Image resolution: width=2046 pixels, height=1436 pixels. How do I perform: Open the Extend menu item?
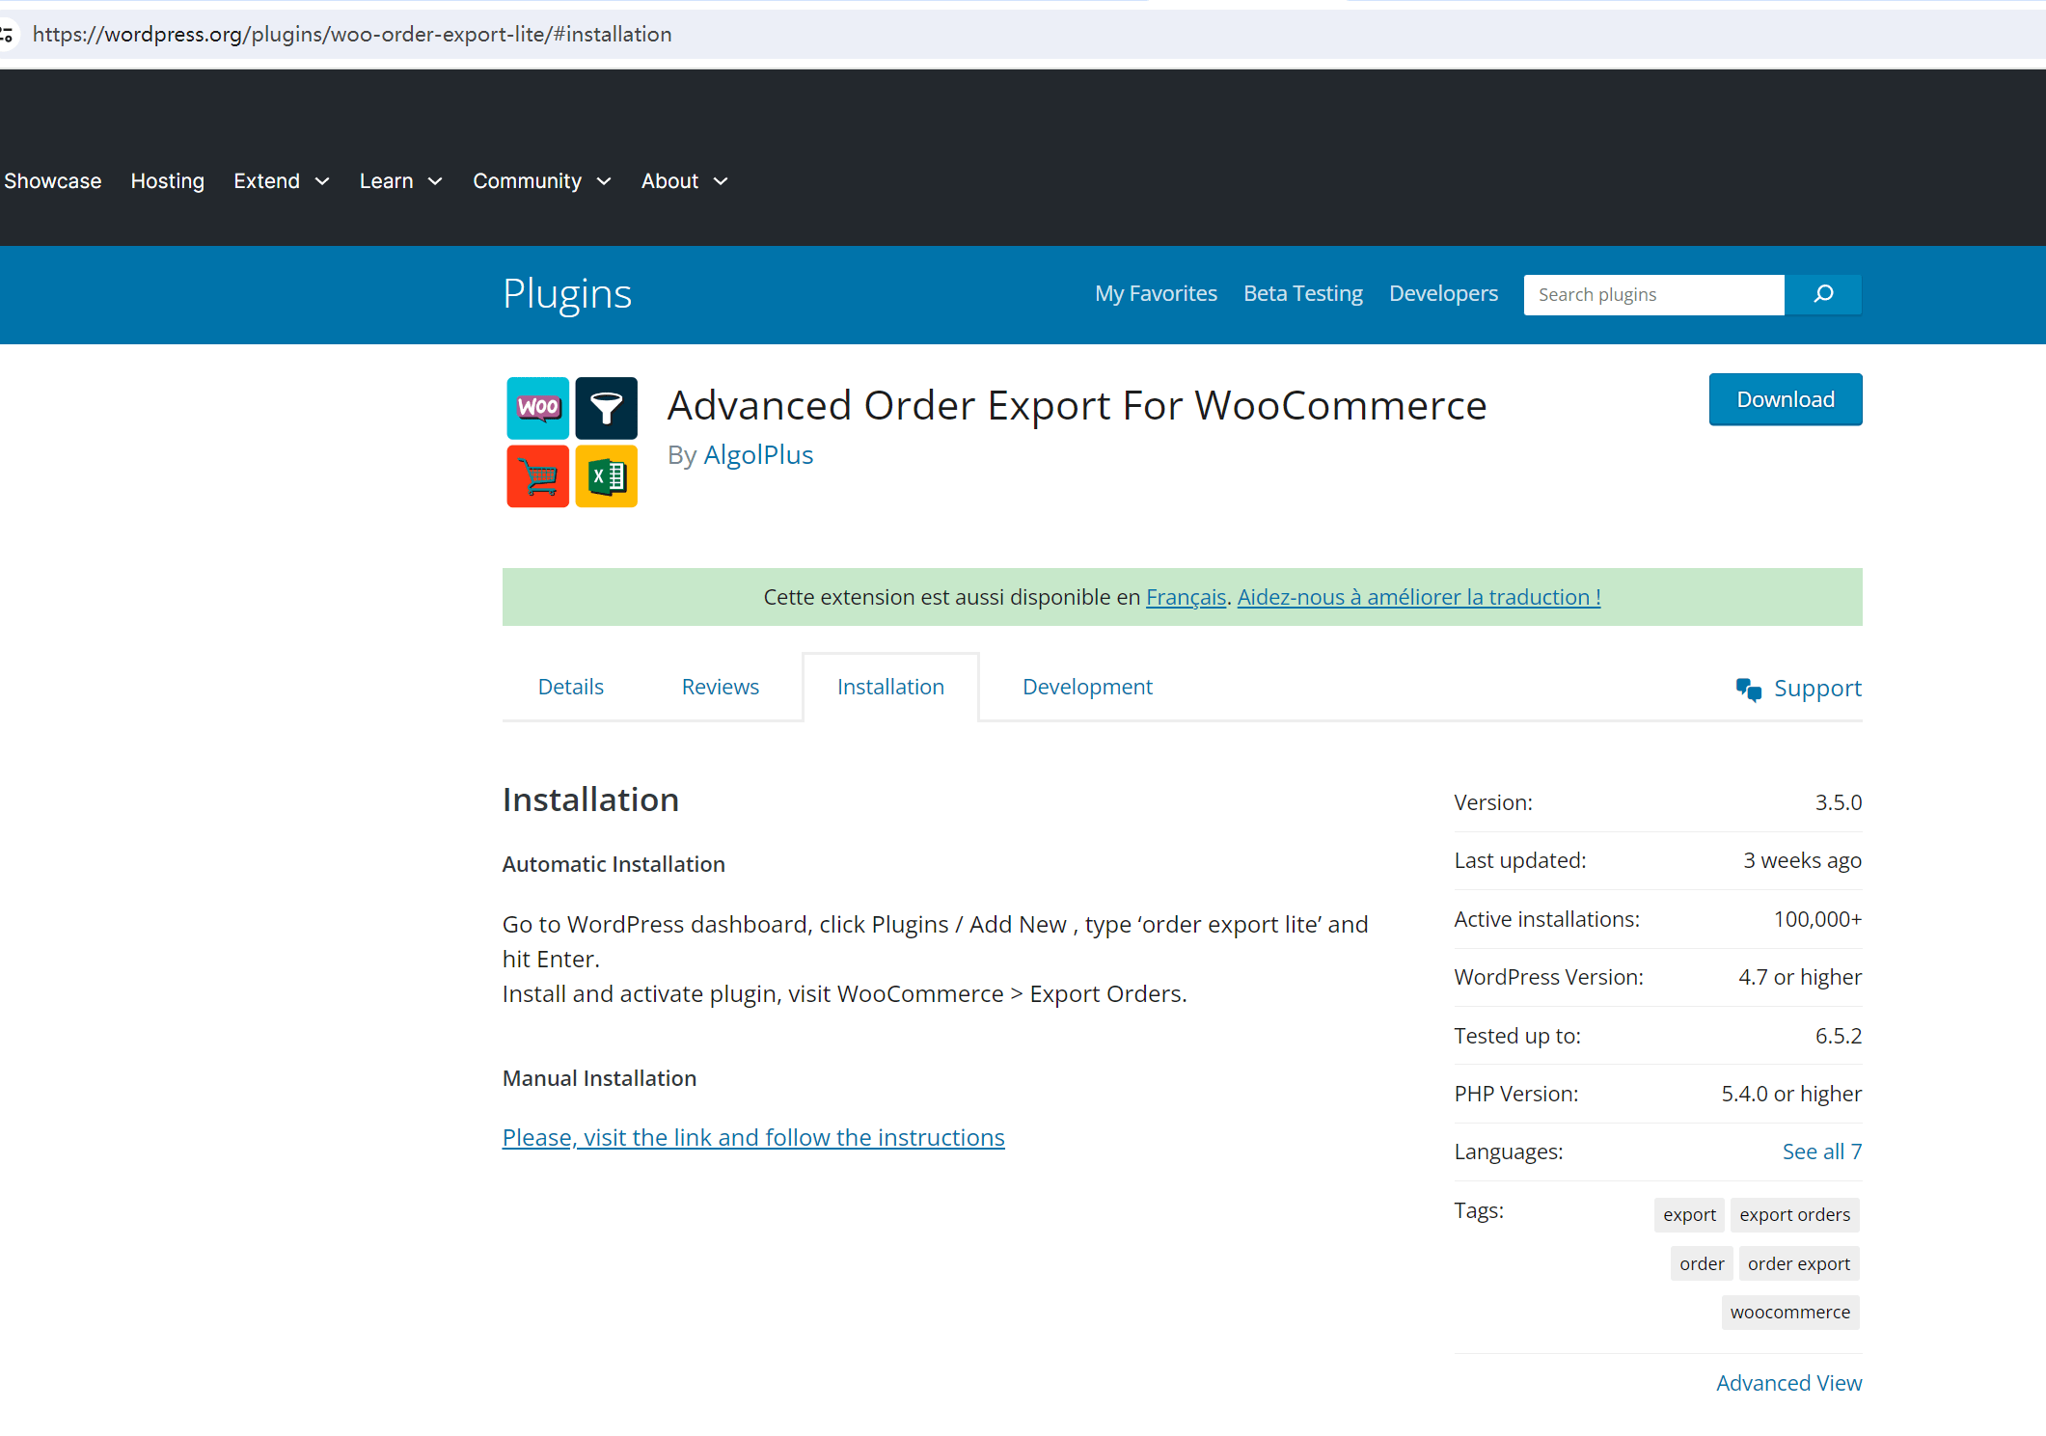(x=267, y=181)
